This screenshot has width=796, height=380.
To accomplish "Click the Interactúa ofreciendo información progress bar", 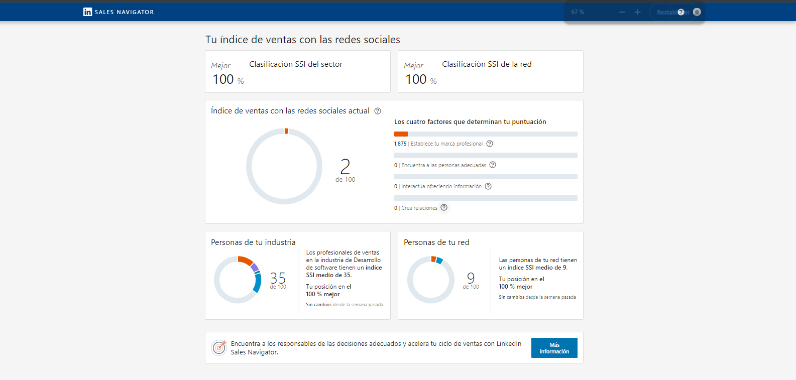I will click(486, 177).
